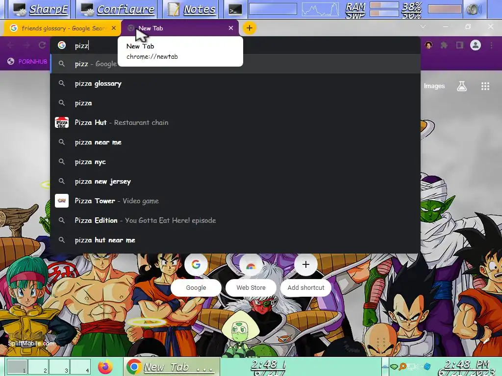The height and width of the screenshot is (376, 502).
Task: Select 'pizza hut near me' suggestion
Action: [235, 240]
